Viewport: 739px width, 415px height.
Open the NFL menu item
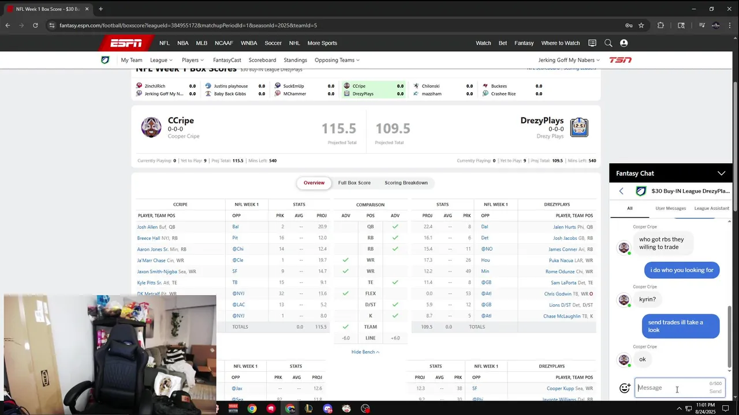pyautogui.click(x=165, y=43)
